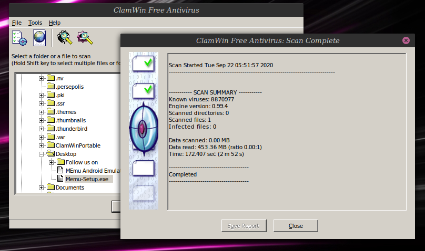The height and width of the screenshot is (251, 425).
Task: Close the Scan Complete dialog with X
Action: click(x=406, y=40)
